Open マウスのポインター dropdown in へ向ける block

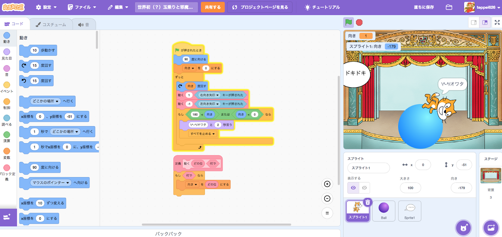51,183
